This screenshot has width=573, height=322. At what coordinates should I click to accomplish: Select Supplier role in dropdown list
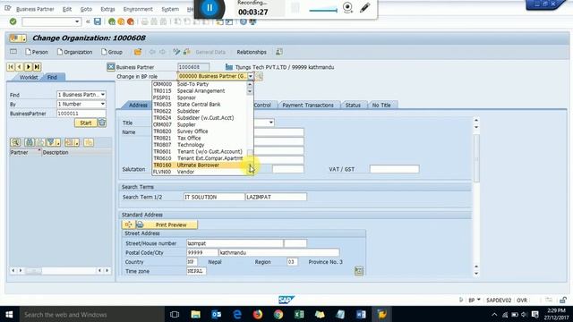click(x=201, y=124)
